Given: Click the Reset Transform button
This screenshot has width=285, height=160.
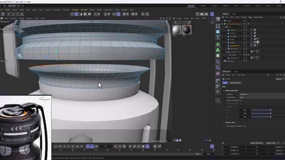Looking at the screenshot, I should pos(256,143).
